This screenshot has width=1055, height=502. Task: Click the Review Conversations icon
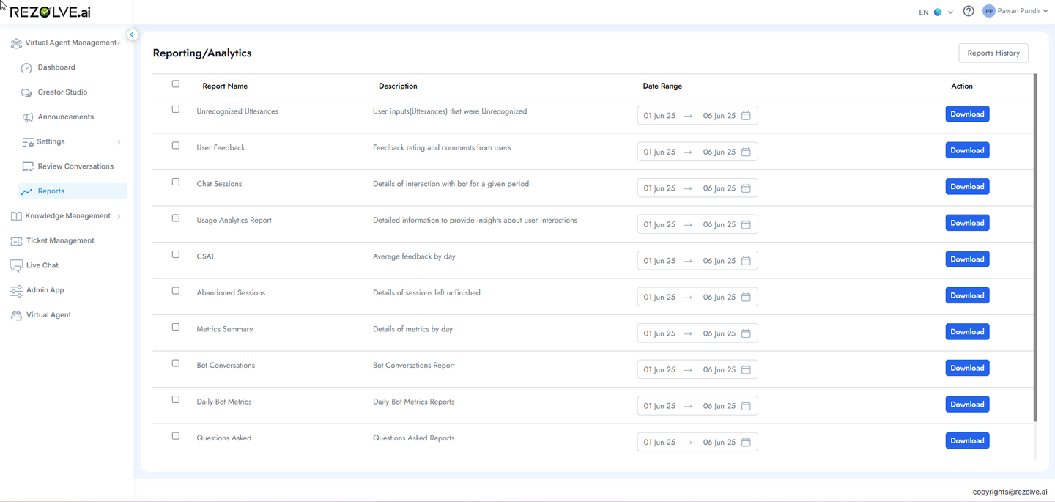(28, 167)
